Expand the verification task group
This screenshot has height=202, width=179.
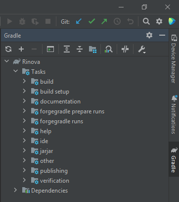click(24, 180)
